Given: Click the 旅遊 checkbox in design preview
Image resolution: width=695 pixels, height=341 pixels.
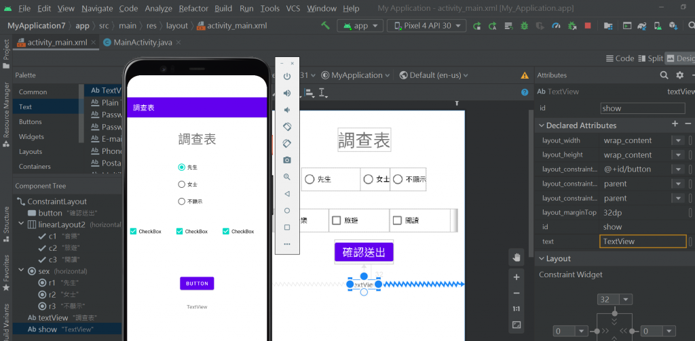Looking at the screenshot, I should [359, 220].
